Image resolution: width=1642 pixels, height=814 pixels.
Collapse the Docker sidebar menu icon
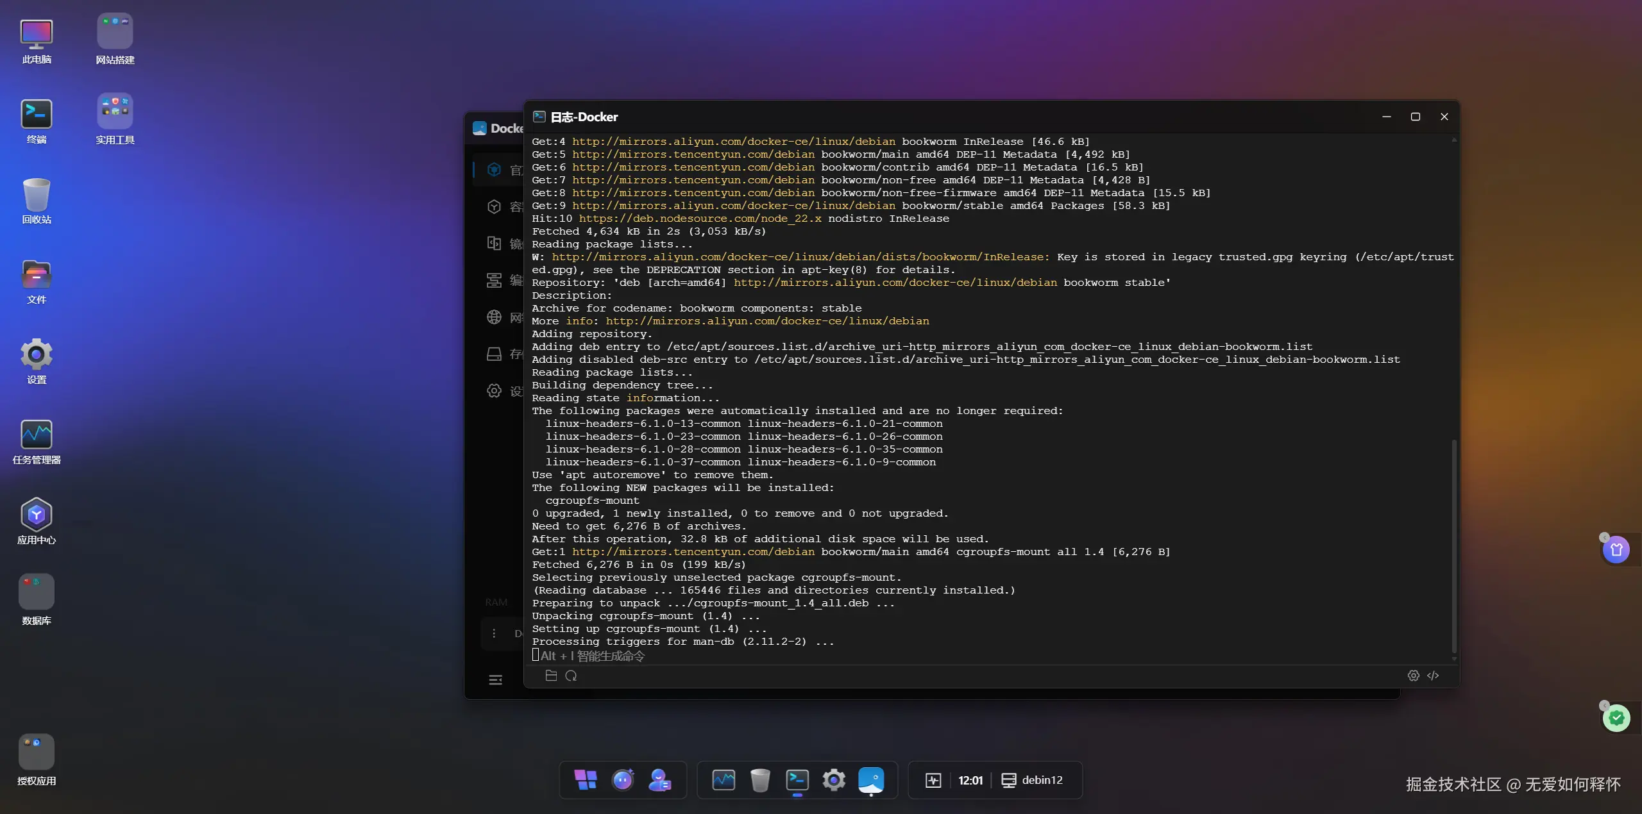tap(495, 680)
